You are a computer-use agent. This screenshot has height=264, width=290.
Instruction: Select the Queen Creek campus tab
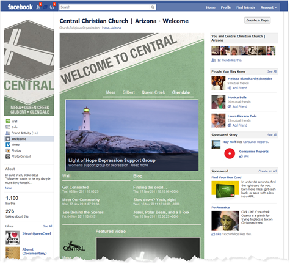(x=153, y=92)
